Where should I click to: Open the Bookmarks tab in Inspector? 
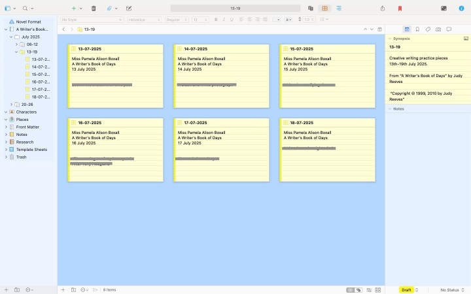[x=417, y=29]
